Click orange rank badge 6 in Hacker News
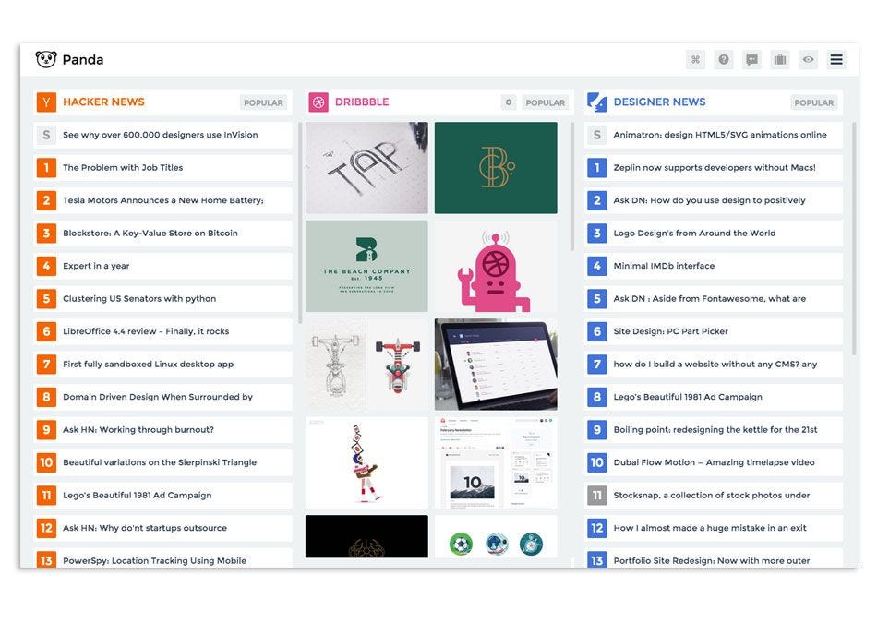The height and width of the screenshot is (623, 877). pyautogui.click(x=46, y=331)
